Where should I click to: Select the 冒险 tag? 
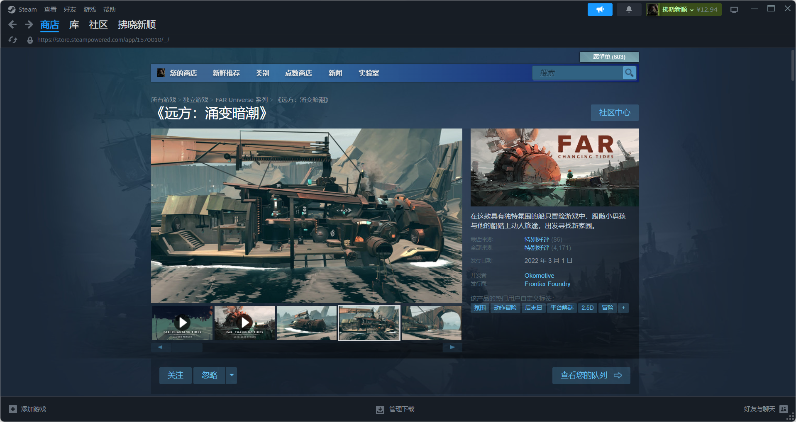click(x=608, y=308)
